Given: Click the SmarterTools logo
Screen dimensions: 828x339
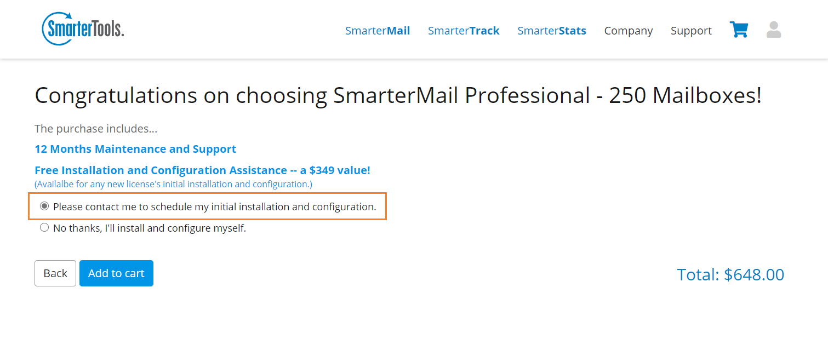Looking at the screenshot, I should 83,28.
